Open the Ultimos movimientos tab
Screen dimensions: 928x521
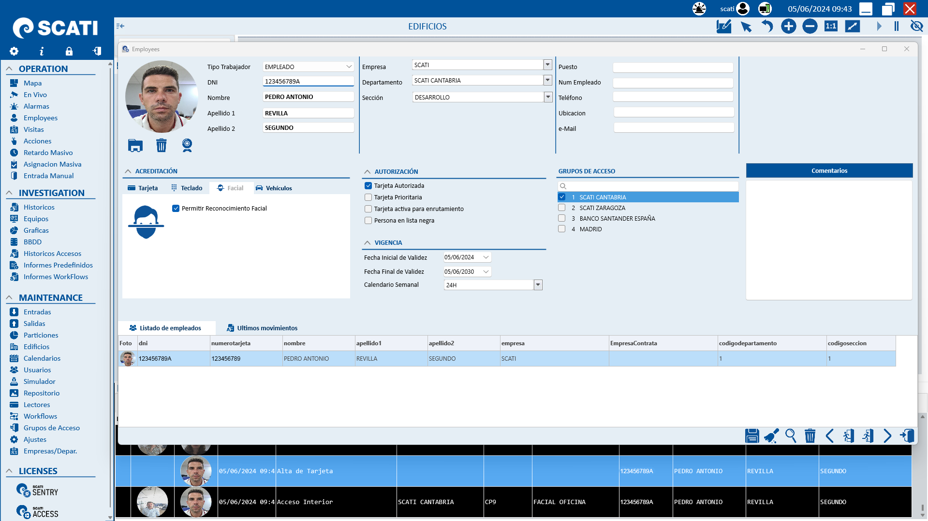(x=262, y=328)
